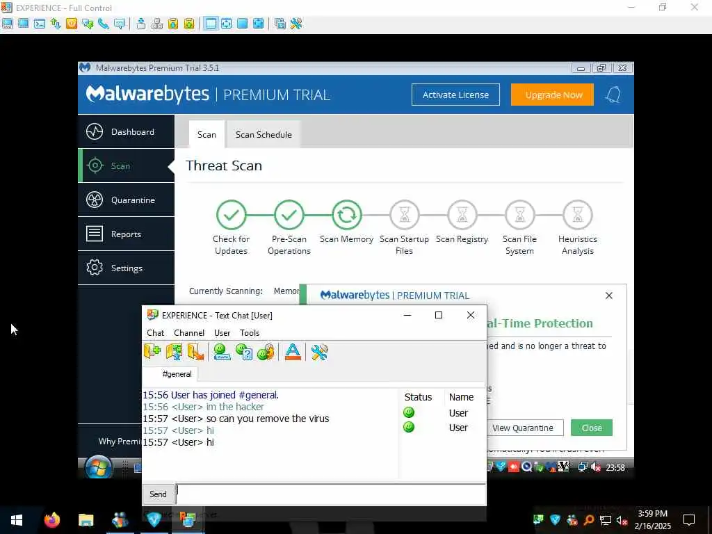Open Malwarebytes Dashboard section

127,131
